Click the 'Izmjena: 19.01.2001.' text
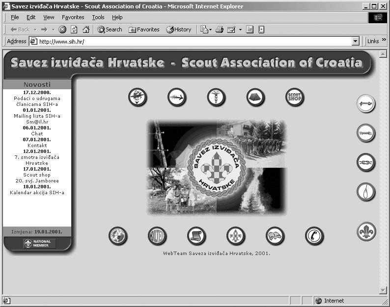This screenshot has width=390, height=307. click(37, 232)
